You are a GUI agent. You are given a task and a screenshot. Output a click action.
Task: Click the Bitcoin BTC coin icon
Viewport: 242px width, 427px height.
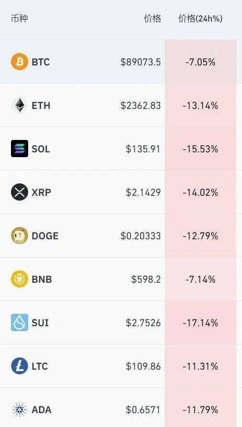coord(19,62)
